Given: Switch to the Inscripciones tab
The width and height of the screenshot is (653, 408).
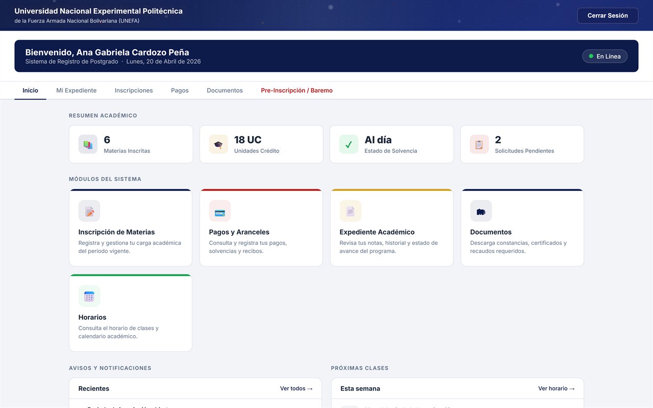Looking at the screenshot, I should coord(134,90).
